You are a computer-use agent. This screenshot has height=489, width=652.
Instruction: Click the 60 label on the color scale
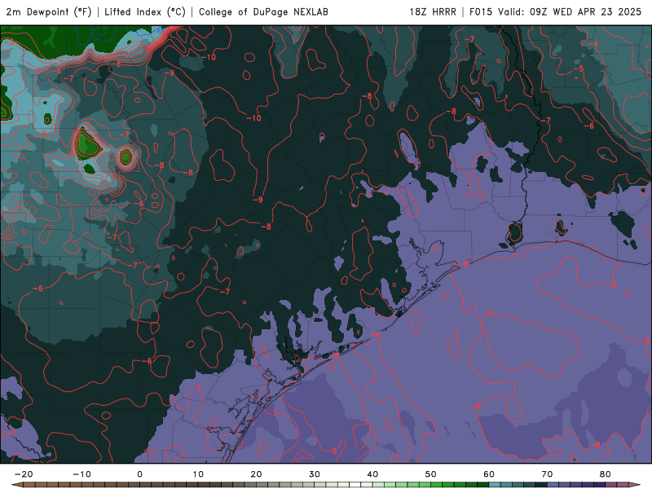pos(489,474)
